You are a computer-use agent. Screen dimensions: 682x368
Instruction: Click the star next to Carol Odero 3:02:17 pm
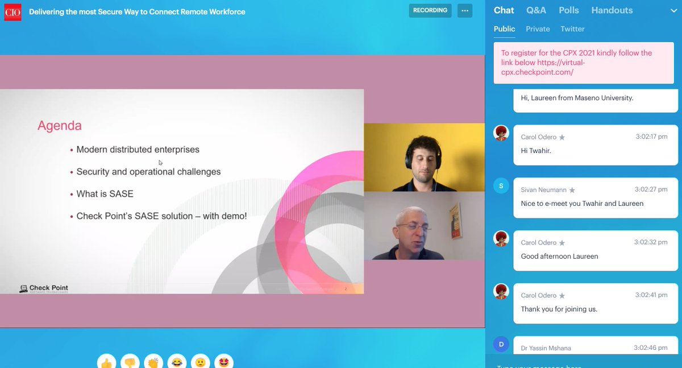[562, 137]
